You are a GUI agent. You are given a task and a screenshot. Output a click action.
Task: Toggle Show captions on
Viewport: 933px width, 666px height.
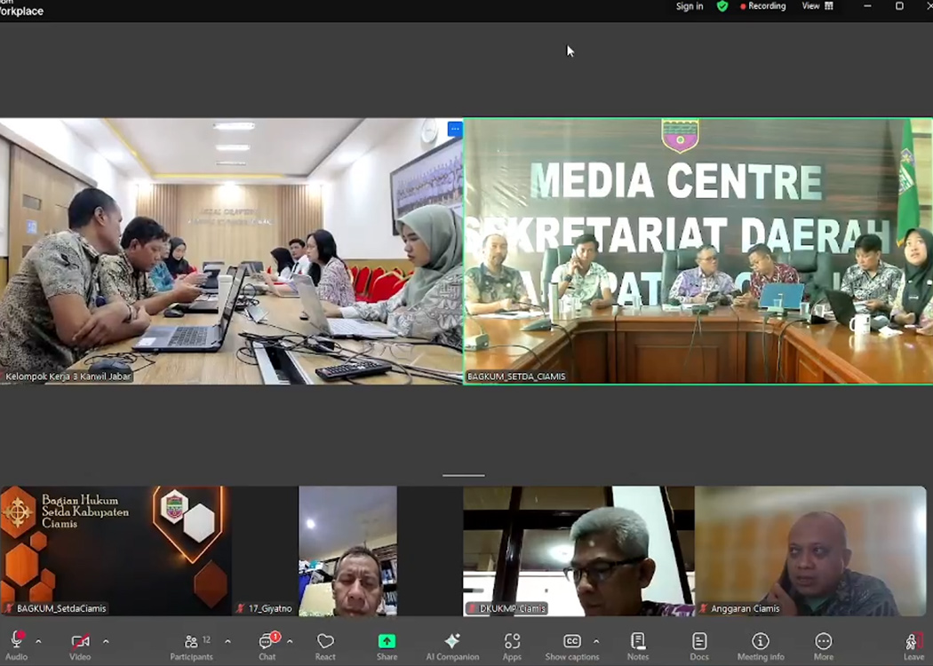[x=572, y=646]
